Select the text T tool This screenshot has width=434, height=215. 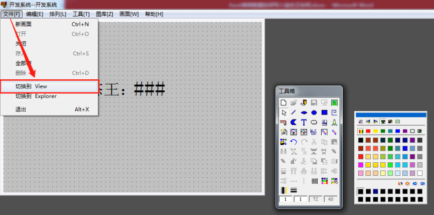[304, 122]
